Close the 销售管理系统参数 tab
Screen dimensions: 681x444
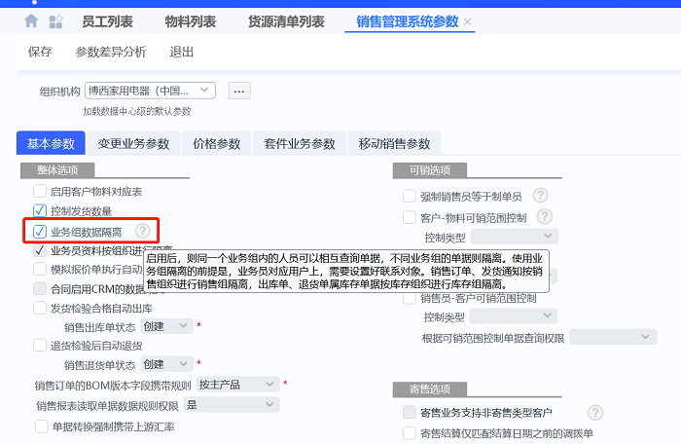click(x=468, y=21)
